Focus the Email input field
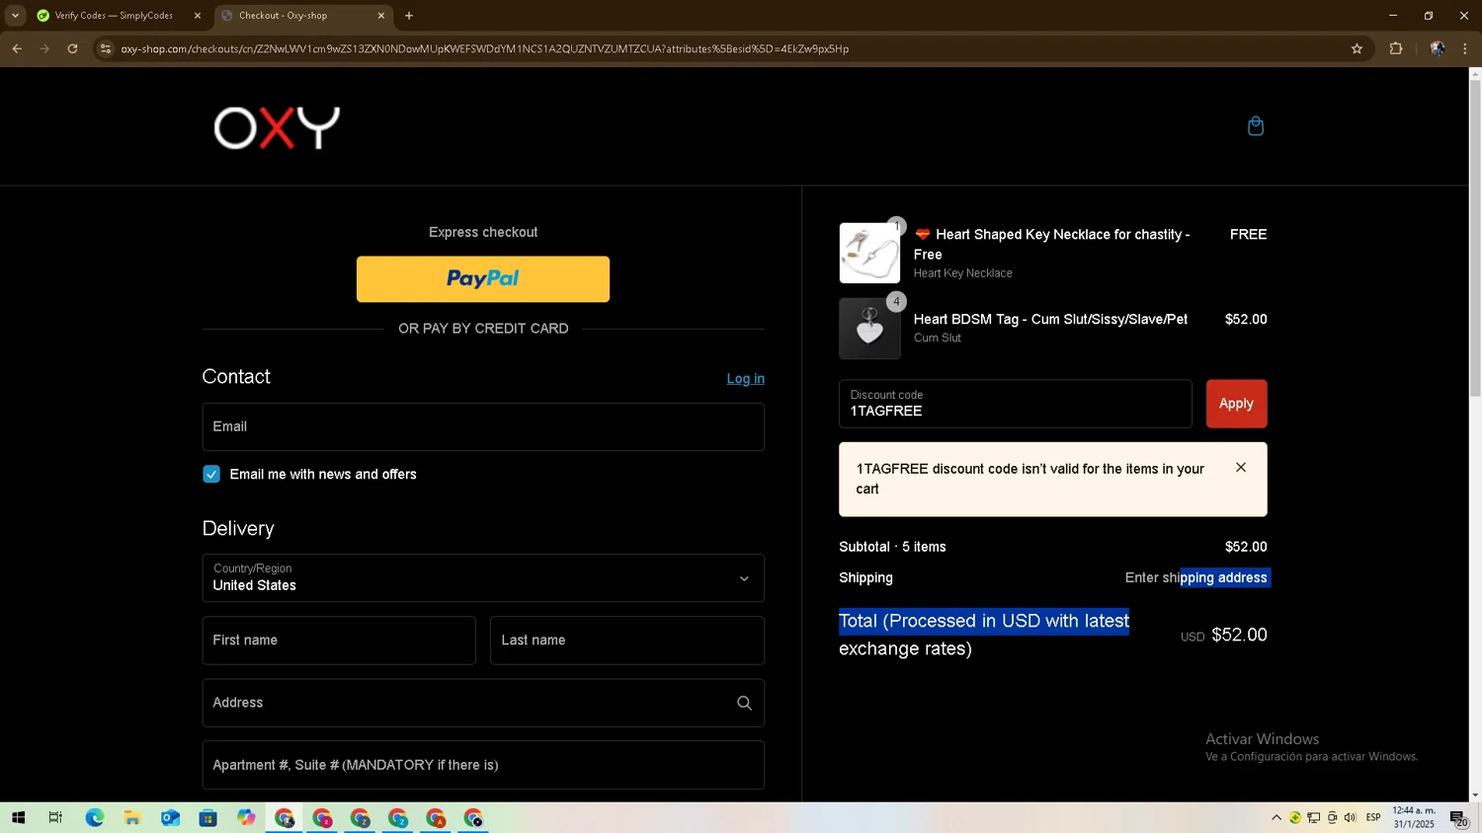Image resolution: width=1482 pixels, height=833 pixels. click(x=483, y=427)
